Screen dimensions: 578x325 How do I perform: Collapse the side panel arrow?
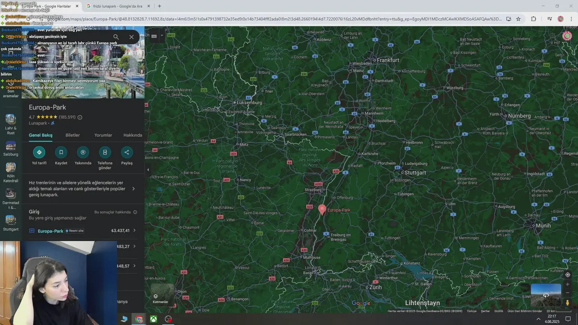pyautogui.click(x=148, y=170)
